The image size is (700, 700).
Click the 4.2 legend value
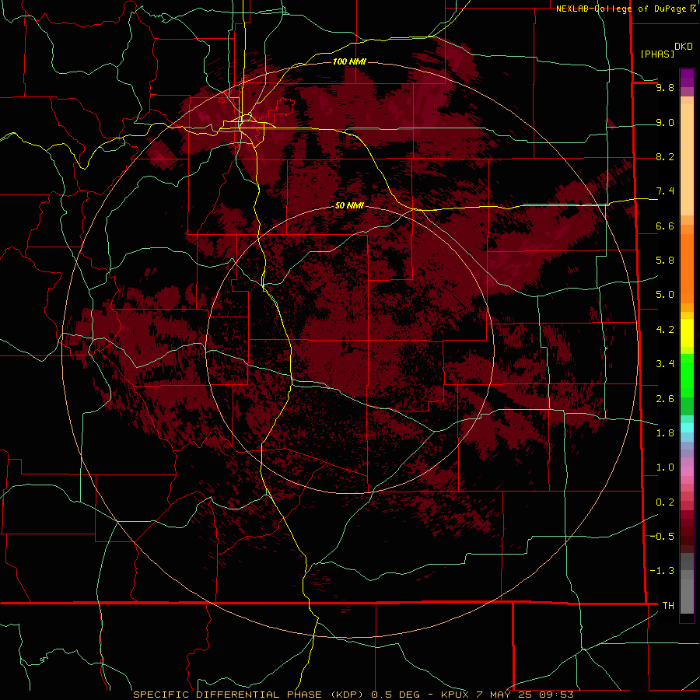(665, 330)
